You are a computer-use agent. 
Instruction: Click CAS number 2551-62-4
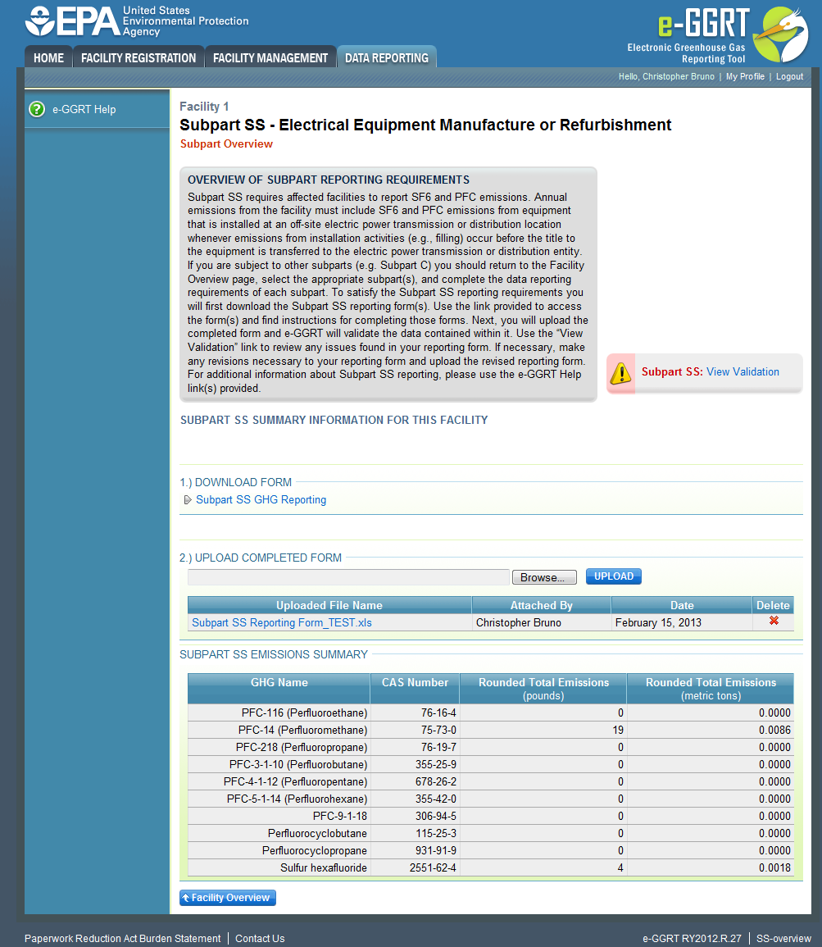pos(433,868)
